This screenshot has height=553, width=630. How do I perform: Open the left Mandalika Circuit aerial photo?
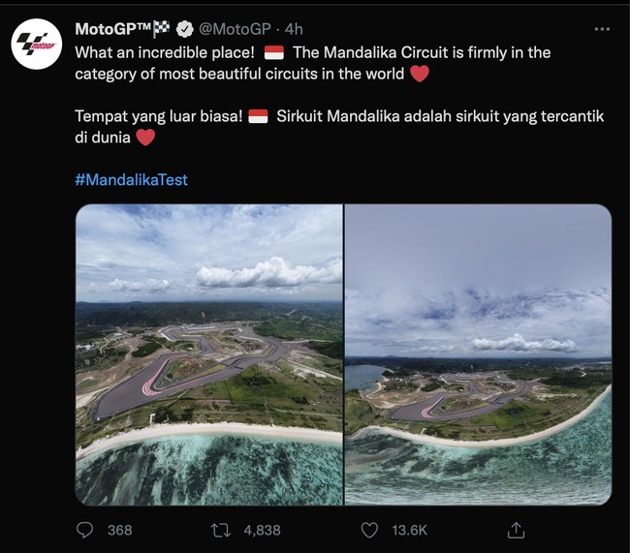tap(209, 354)
